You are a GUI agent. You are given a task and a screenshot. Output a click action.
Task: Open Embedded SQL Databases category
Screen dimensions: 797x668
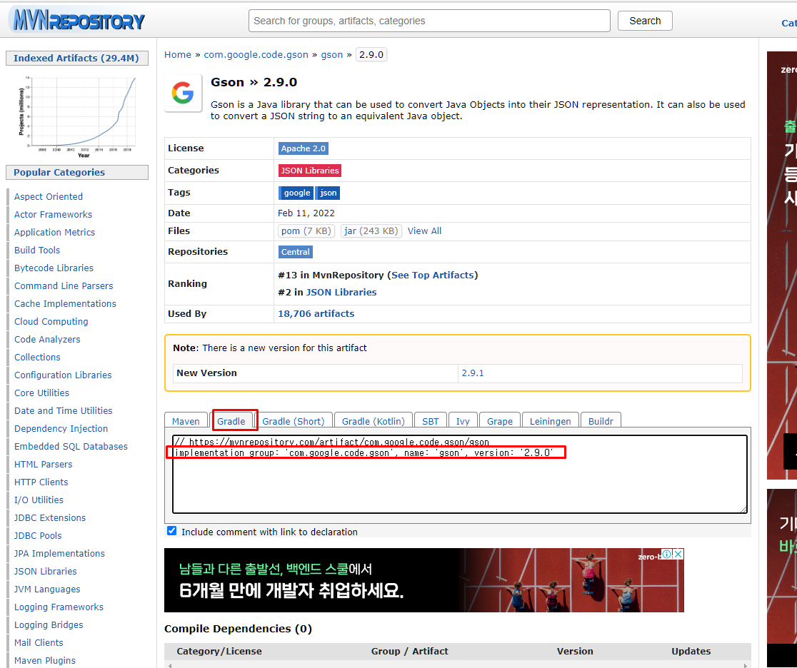71,447
